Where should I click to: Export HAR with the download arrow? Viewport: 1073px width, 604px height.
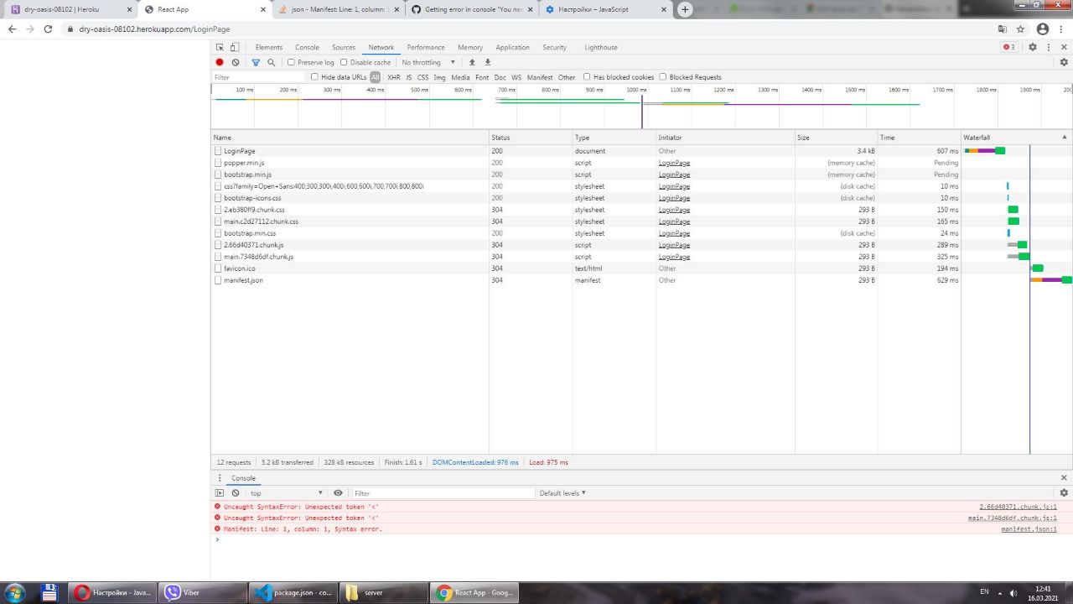pos(488,62)
